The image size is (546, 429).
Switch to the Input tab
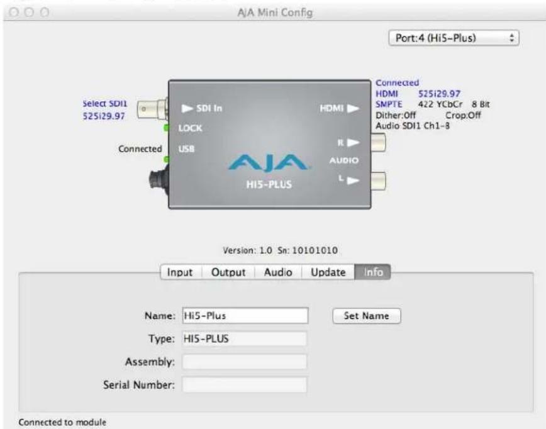point(181,272)
